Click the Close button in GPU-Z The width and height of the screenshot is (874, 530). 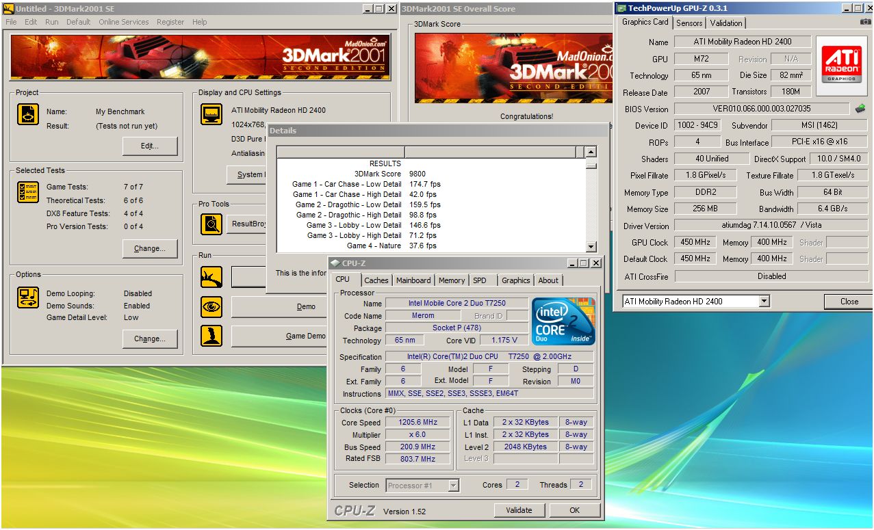coord(849,301)
